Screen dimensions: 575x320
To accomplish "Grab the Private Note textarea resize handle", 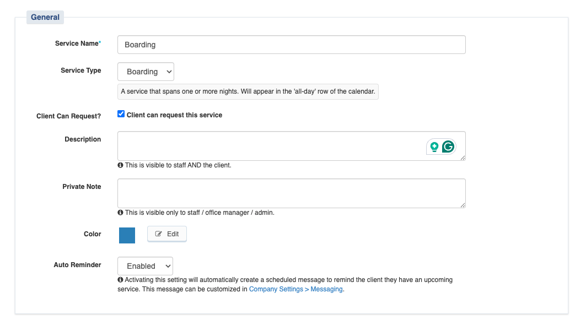I will tap(463, 205).
